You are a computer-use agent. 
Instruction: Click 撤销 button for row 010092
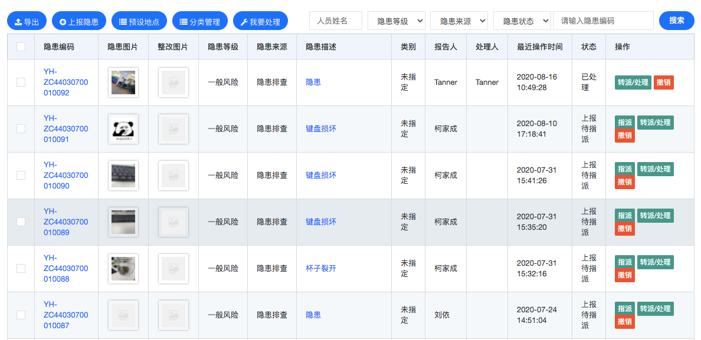tap(664, 82)
